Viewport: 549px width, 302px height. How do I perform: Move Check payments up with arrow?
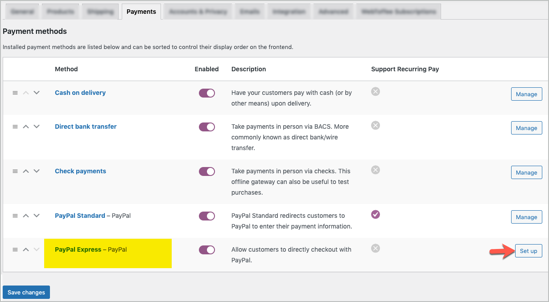coord(26,171)
